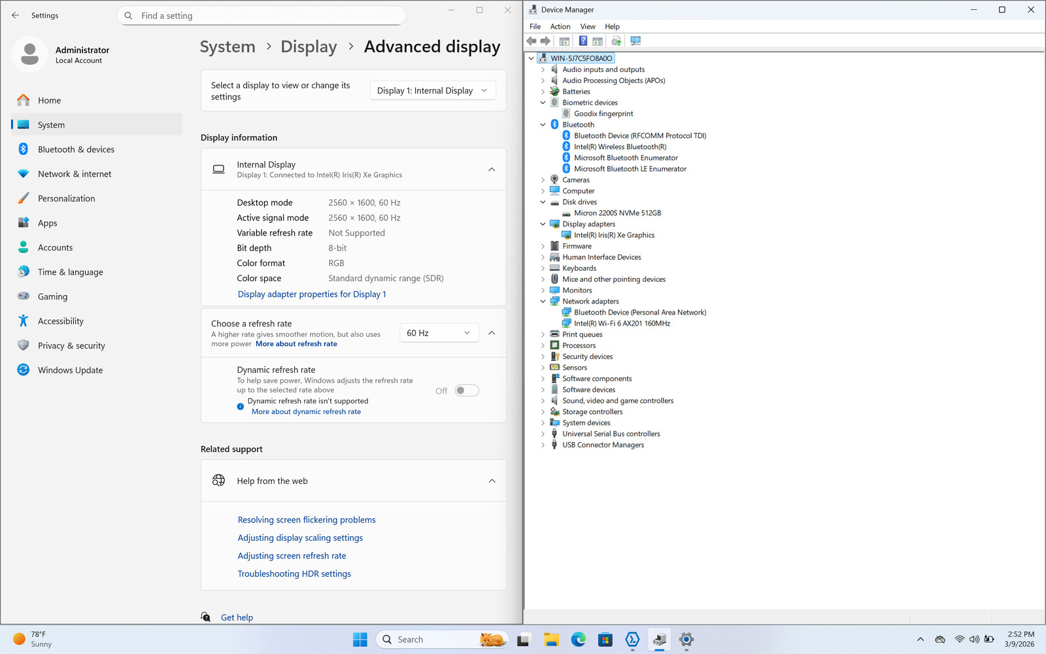Screen dimensions: 1046x654
Task: Select the Goodix fingerprint device
Action: click(603, 114)
